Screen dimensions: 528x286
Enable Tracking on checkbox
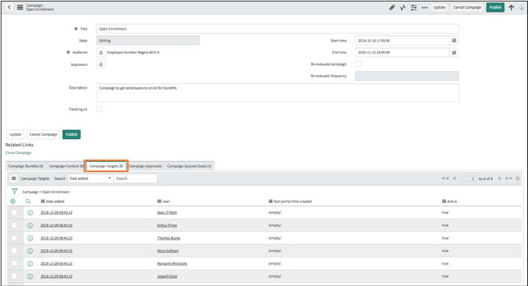click(99, 108)
